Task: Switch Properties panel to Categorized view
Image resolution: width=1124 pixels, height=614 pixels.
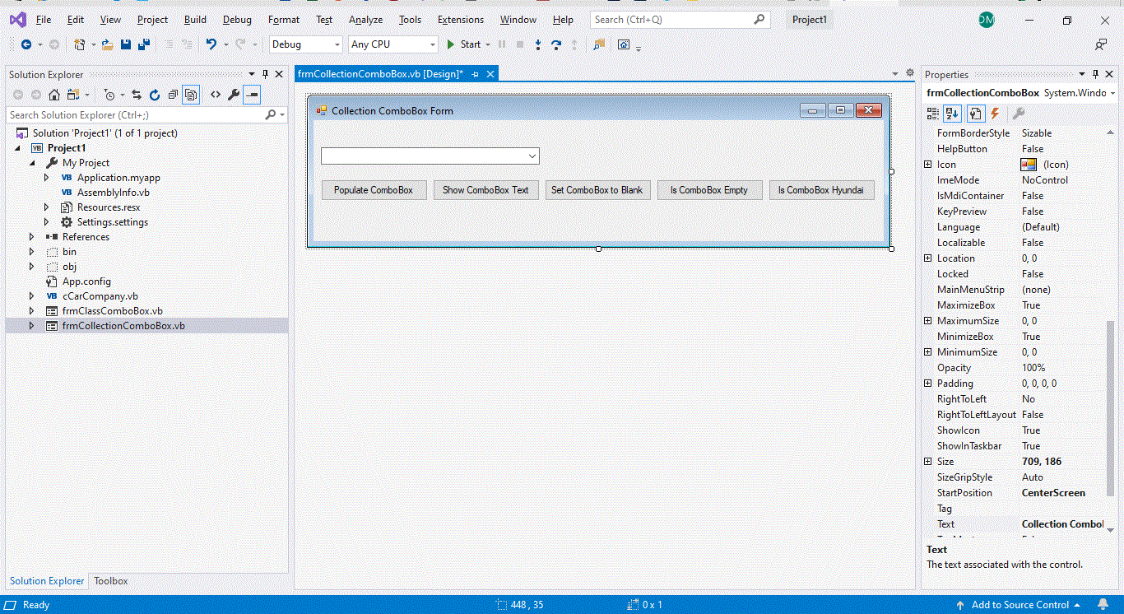Action: [933, 114]
